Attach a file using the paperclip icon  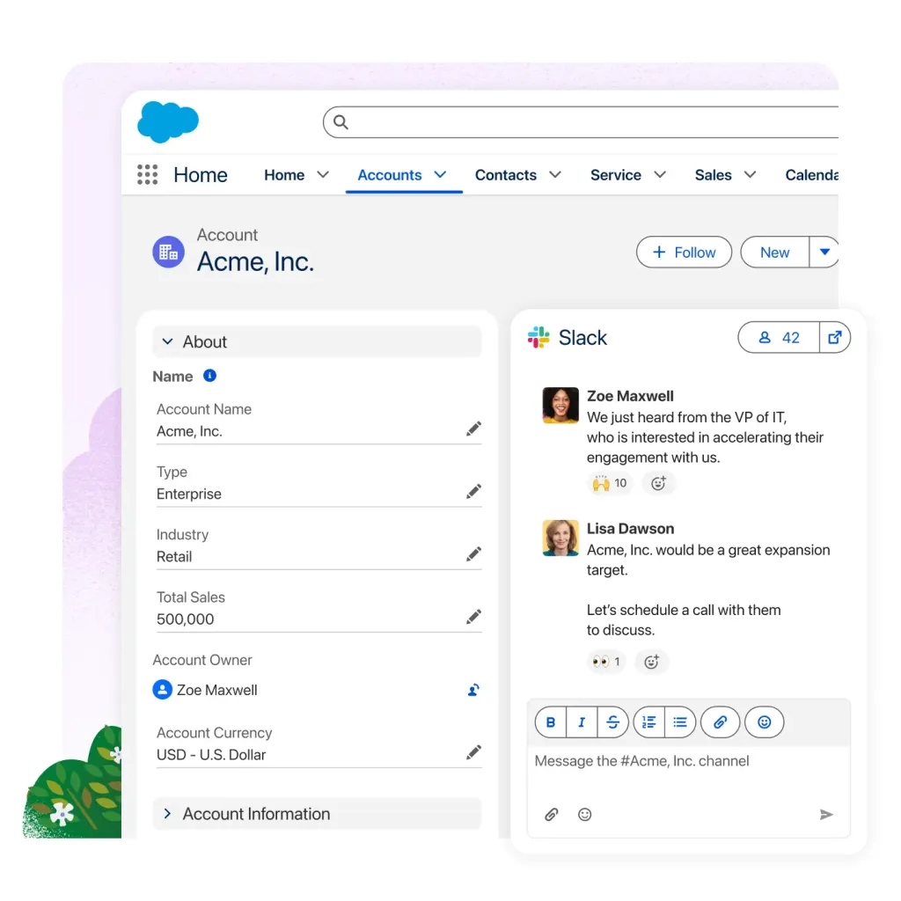coord(720,722)
